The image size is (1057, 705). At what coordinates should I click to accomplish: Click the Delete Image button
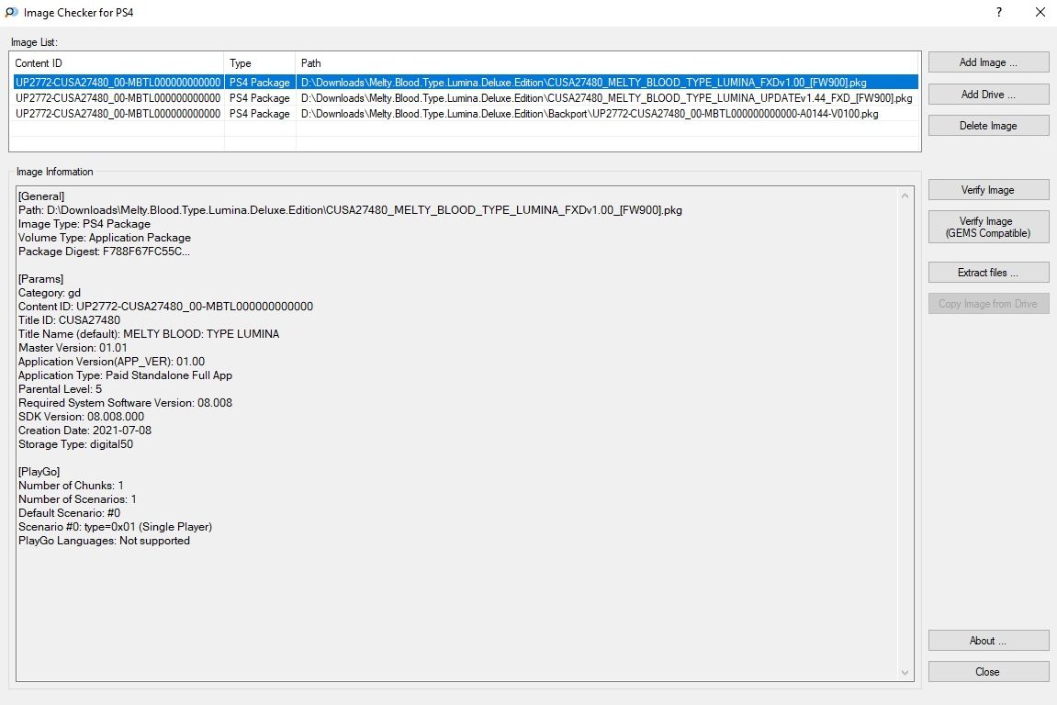tap(988, 126)
